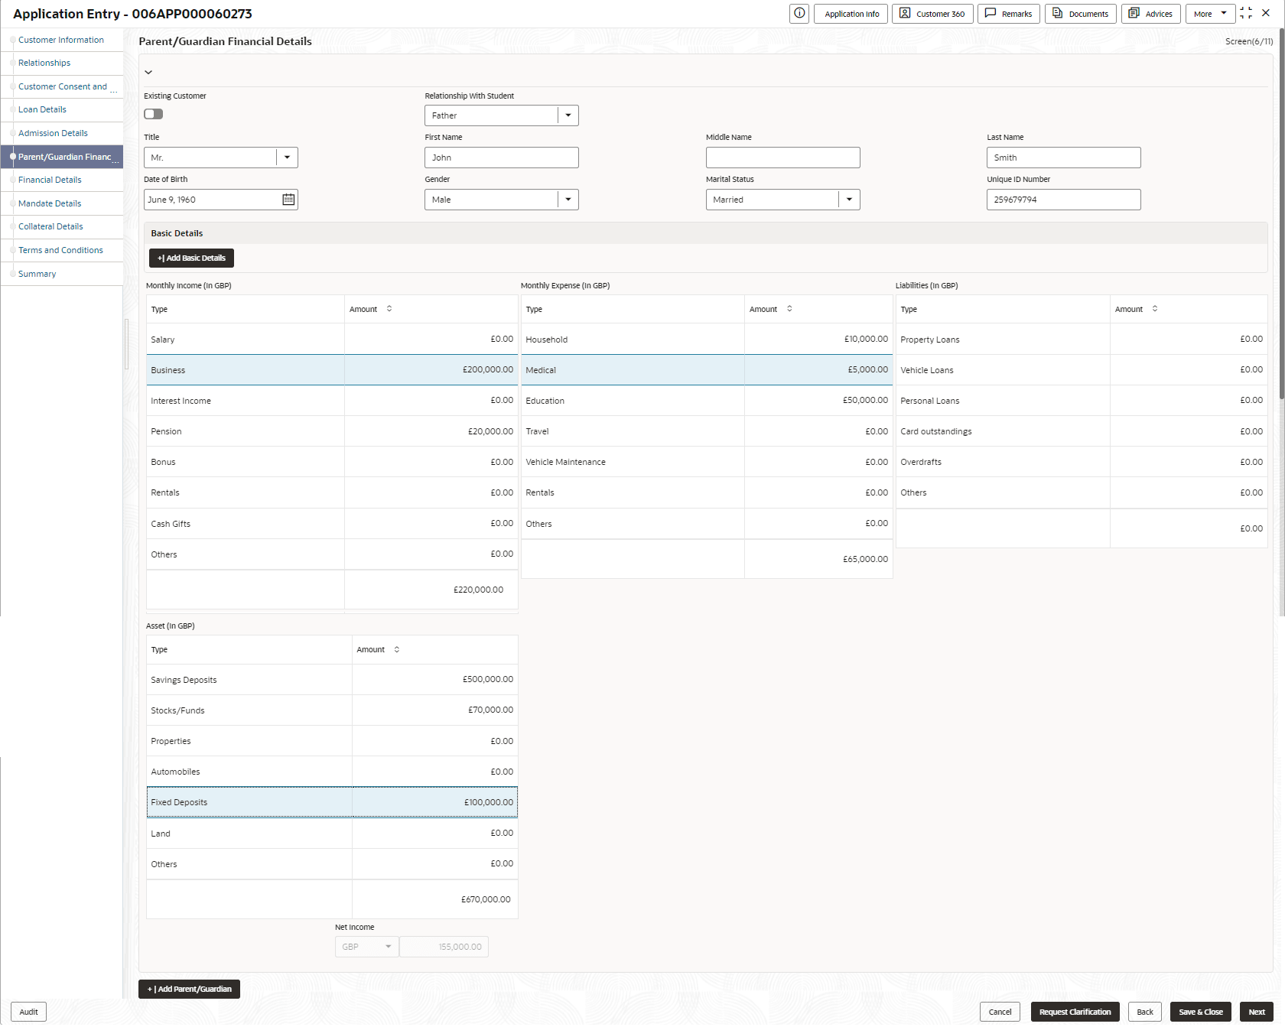This screenshot has height=1027, width=1285.
Task: Open the Title dropdown
Action: coord(287,158)
